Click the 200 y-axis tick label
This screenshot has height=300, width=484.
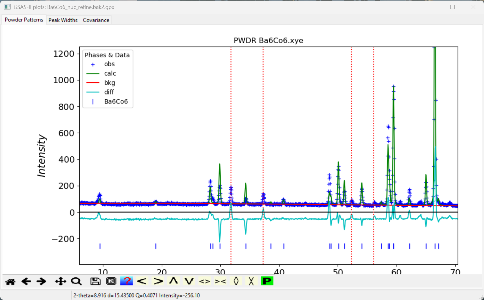(x=66, y=186)
